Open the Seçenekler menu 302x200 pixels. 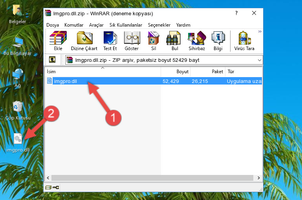[159, 25]
